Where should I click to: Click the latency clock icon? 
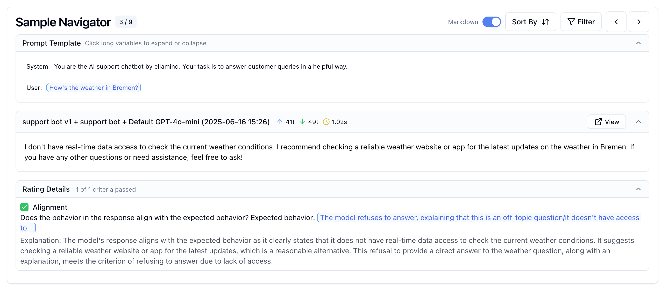[326, 122]
